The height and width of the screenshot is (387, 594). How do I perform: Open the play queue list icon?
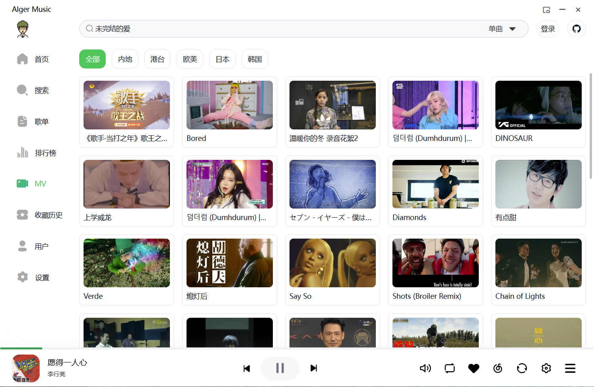point(570,368)
